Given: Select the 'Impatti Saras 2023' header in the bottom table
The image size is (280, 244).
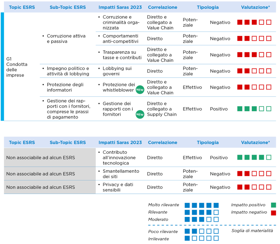Looking at the screenshot, I should coord(120,143).
